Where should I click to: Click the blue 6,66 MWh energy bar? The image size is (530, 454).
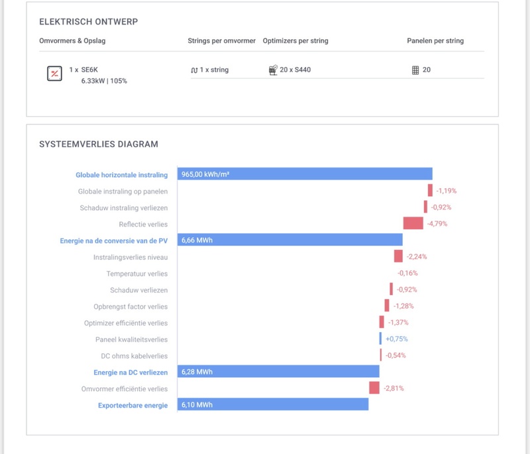coord(290,240)
